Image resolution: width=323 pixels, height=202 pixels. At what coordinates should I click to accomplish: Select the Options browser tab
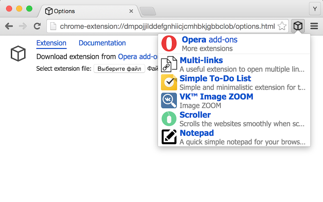click(90, 11)
